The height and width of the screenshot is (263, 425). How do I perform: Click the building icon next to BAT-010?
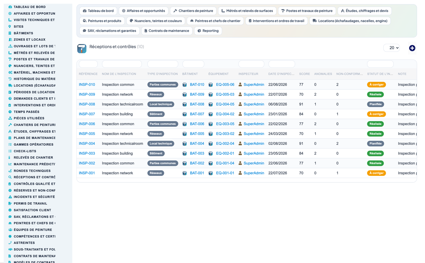click(184, 85)
